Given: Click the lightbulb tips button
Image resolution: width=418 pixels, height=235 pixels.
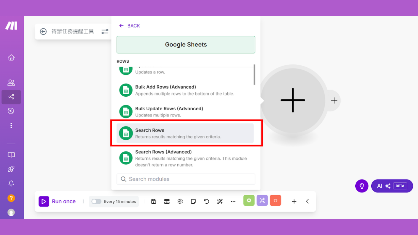Looking at the screenshot, I should [362, 186].
